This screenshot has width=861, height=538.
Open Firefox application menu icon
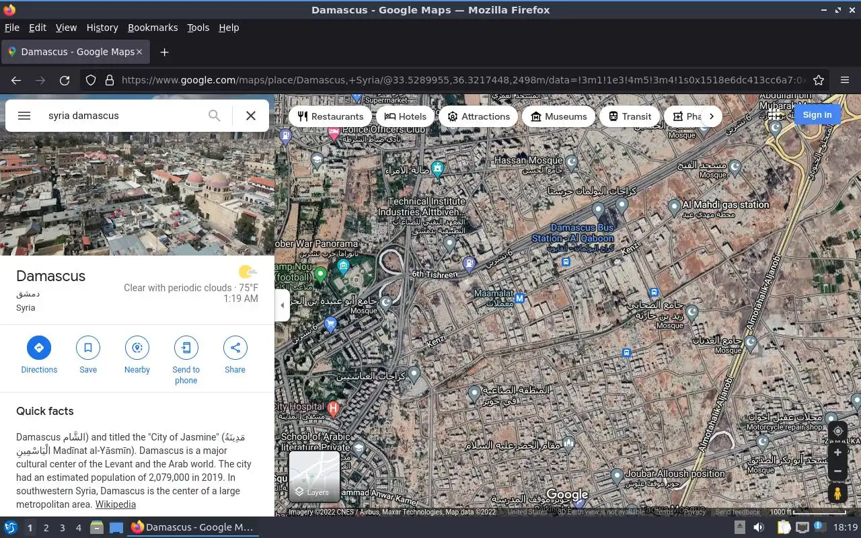845,80
